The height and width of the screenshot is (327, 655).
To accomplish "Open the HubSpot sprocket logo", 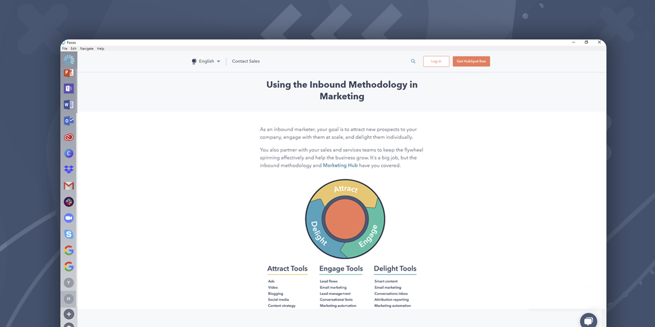I will (69, 59).
